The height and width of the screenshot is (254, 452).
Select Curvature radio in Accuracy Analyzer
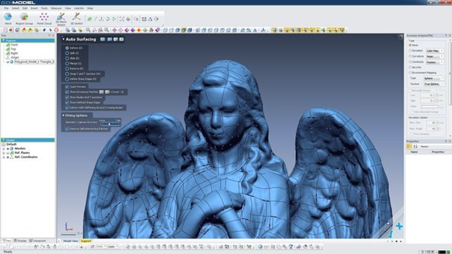[x=410, y=56]
